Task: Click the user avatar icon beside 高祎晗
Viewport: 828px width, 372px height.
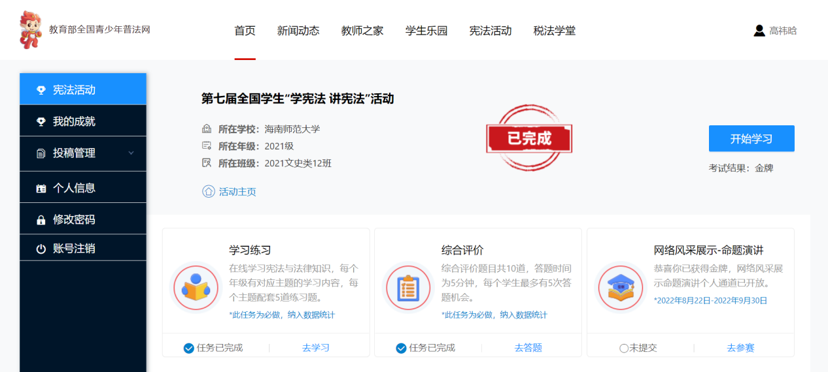Action: (x=759, y=31)
